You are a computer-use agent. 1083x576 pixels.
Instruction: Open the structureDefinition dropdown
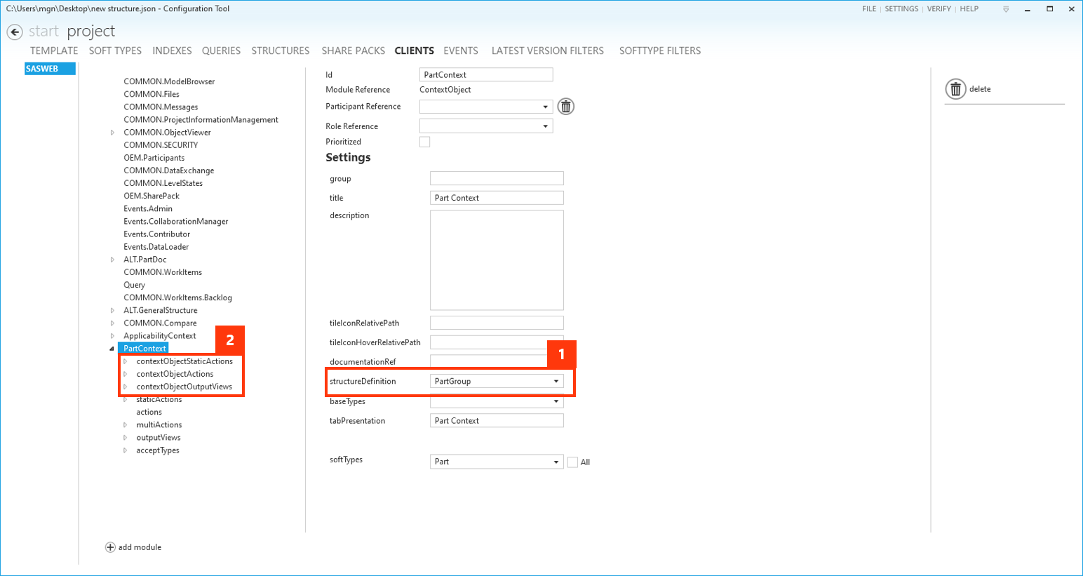556,382
